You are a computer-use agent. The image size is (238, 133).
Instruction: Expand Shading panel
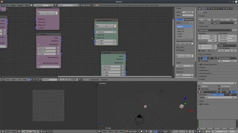[203, 67]
